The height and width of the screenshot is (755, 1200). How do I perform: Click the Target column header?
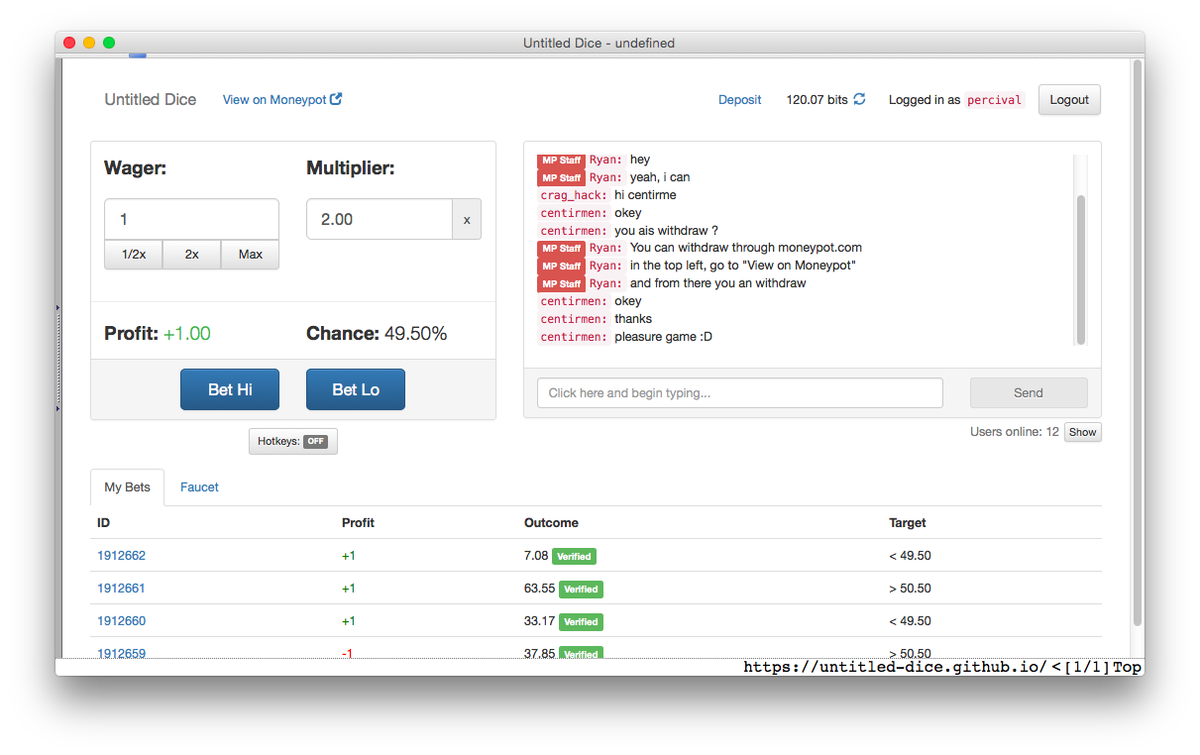908,522
